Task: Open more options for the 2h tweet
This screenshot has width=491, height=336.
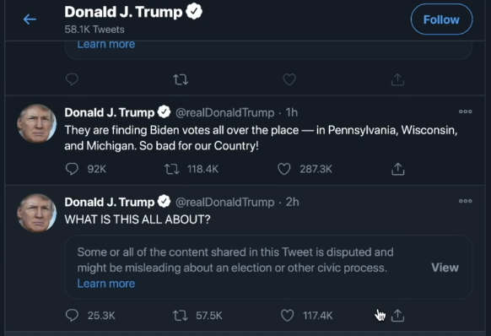Action: coord(465,201)
